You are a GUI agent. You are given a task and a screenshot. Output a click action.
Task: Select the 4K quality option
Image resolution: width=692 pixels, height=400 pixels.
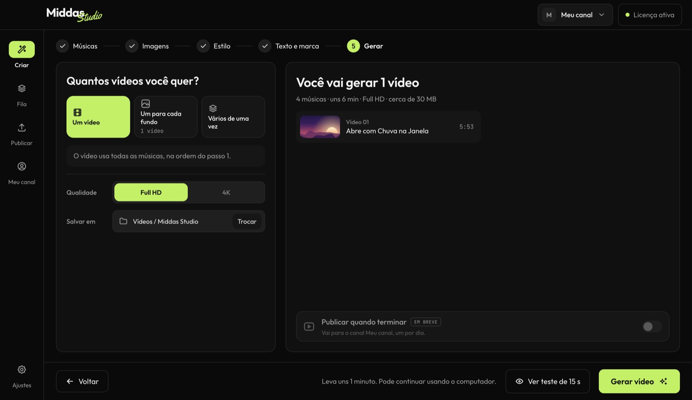226,192
